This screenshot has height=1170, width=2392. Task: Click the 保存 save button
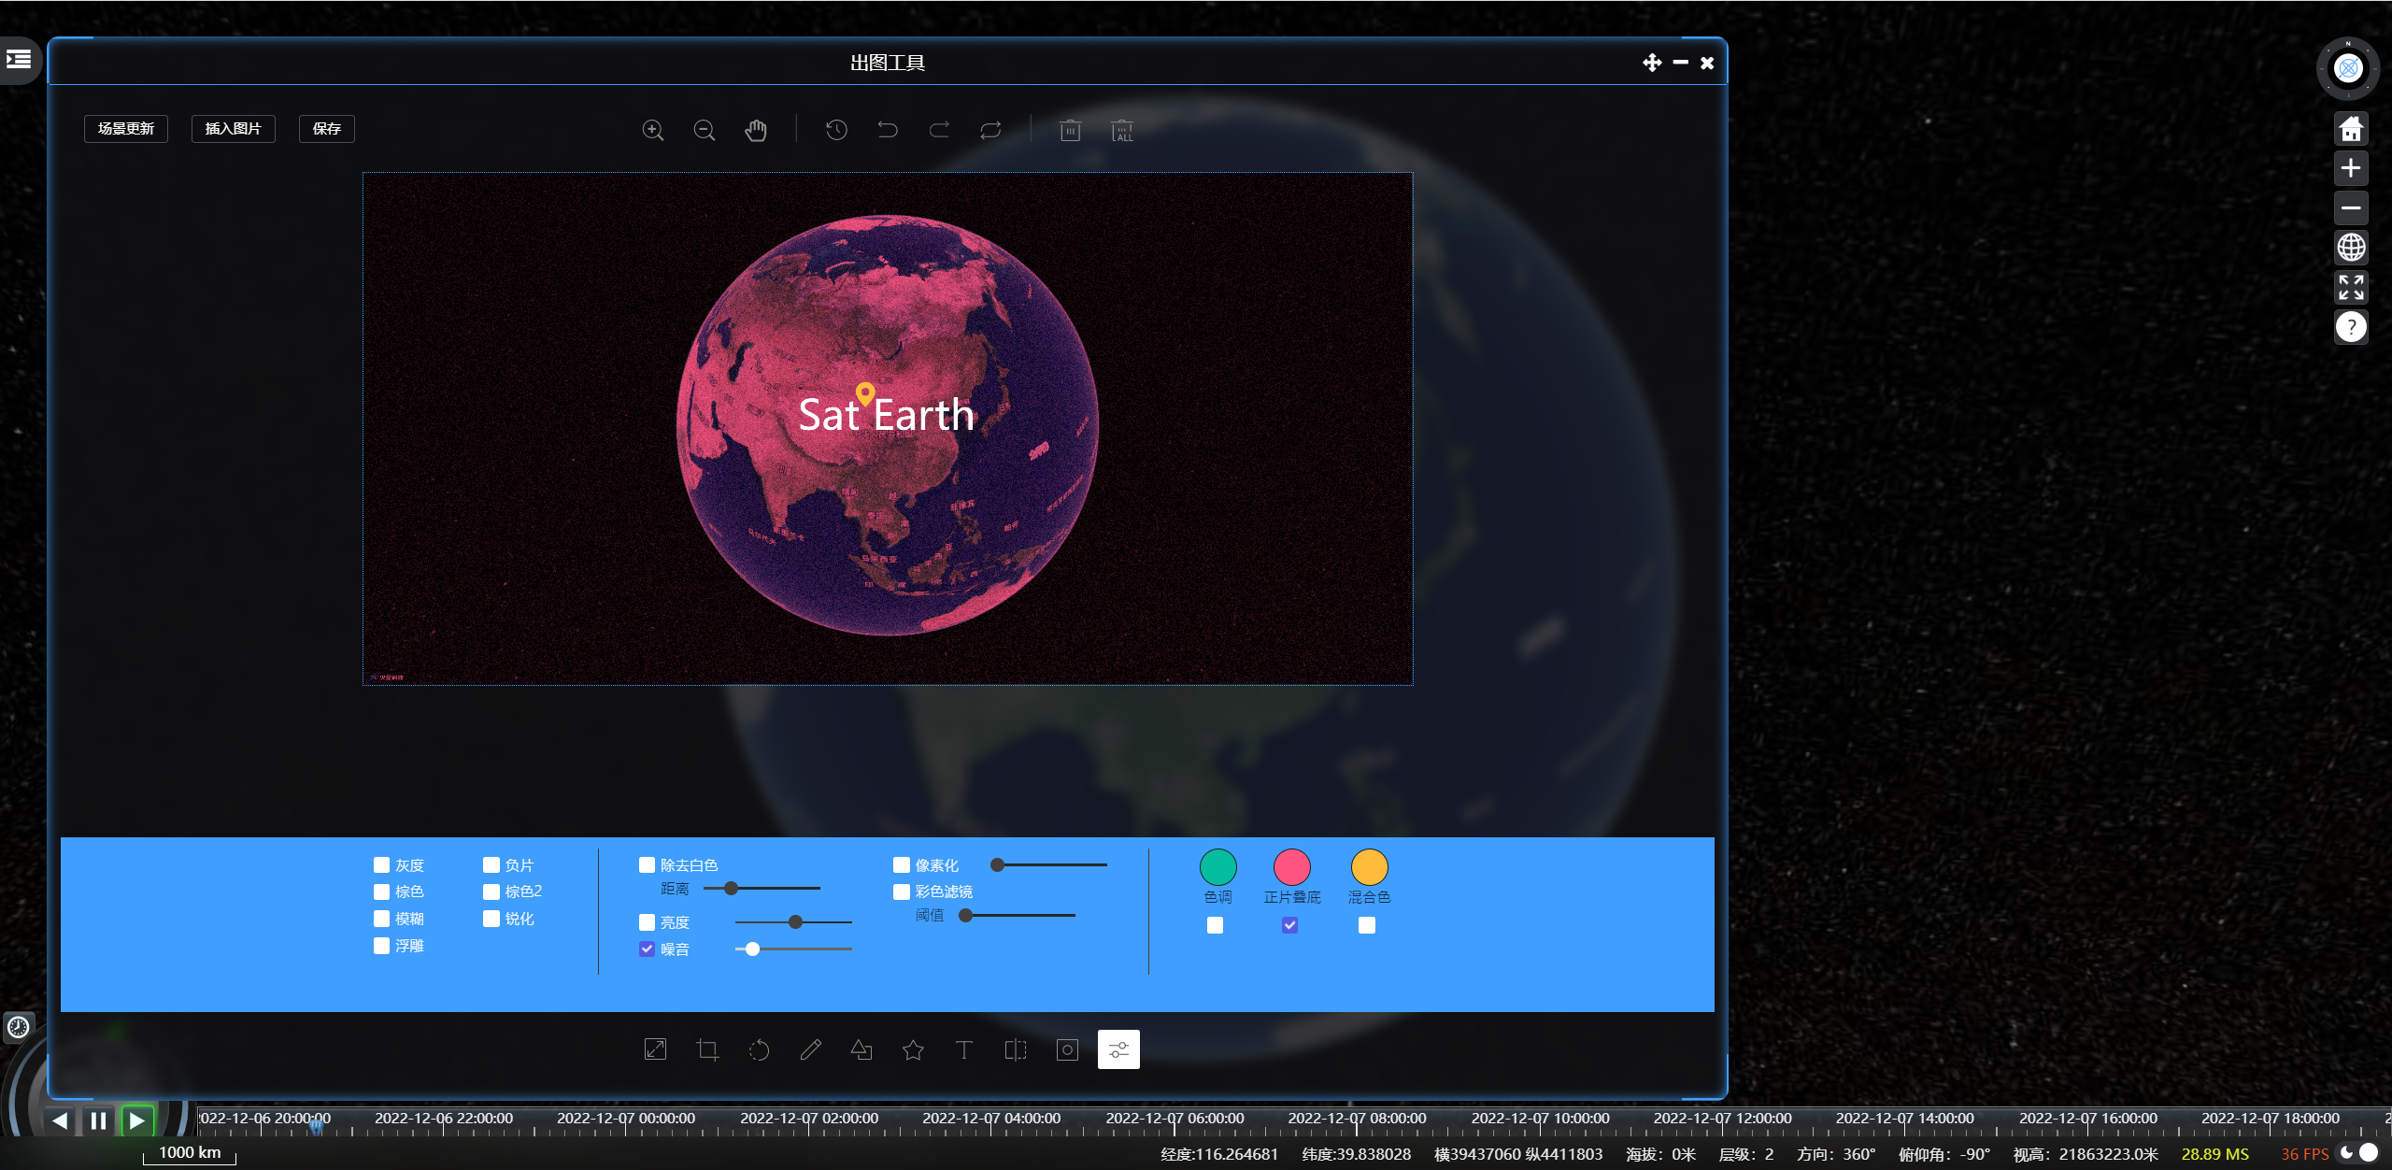[x=326, y=129]
